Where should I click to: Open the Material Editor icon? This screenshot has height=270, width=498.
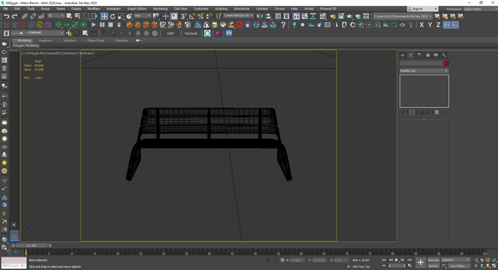coord(323,16)
